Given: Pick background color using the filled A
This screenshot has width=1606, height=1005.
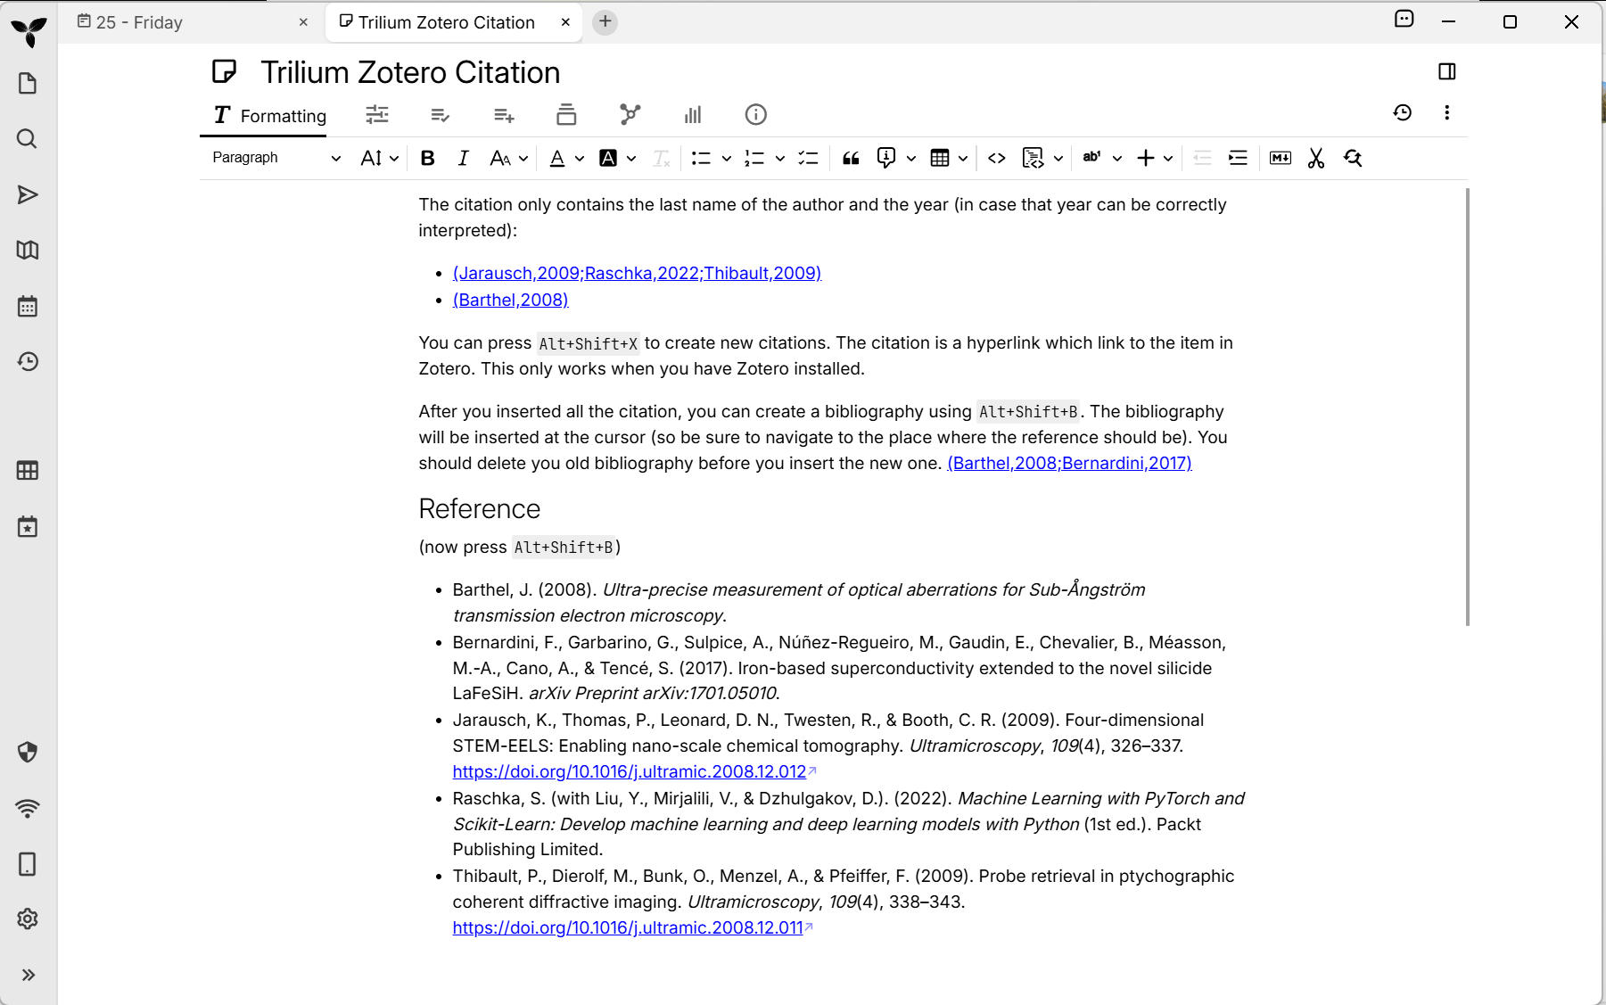Looking at the screenshot, I should click(x=608, y=158).
